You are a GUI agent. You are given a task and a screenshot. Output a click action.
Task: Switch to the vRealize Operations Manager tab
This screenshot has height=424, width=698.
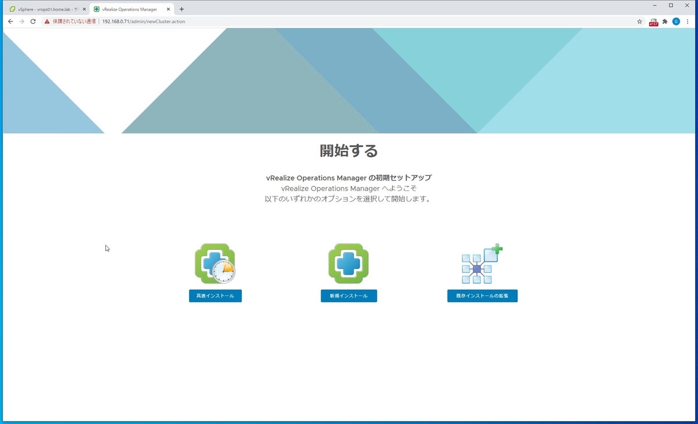point(131,9)
